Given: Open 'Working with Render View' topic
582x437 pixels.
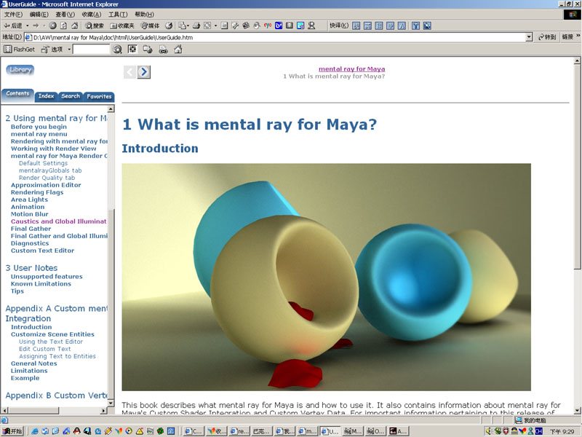Looking at the screenshot, I should point(53,149).
